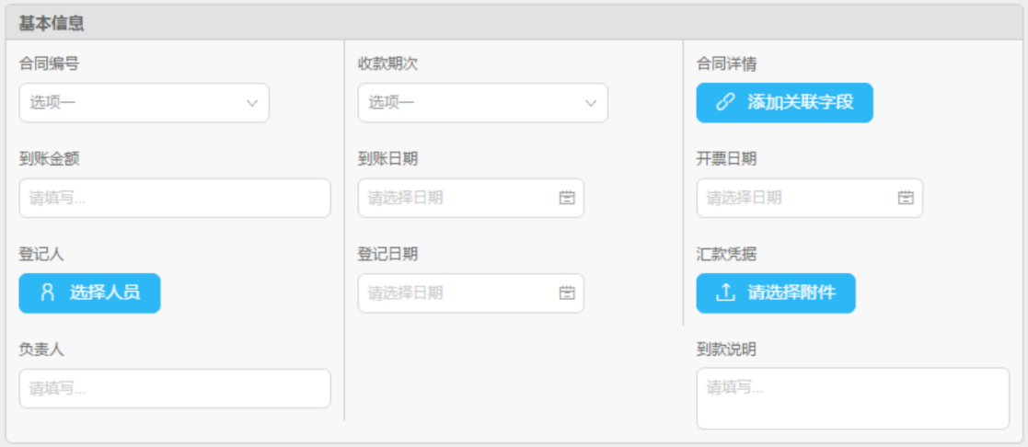Click the calendar icon in 开票日期 field

[x=906, y=198]
